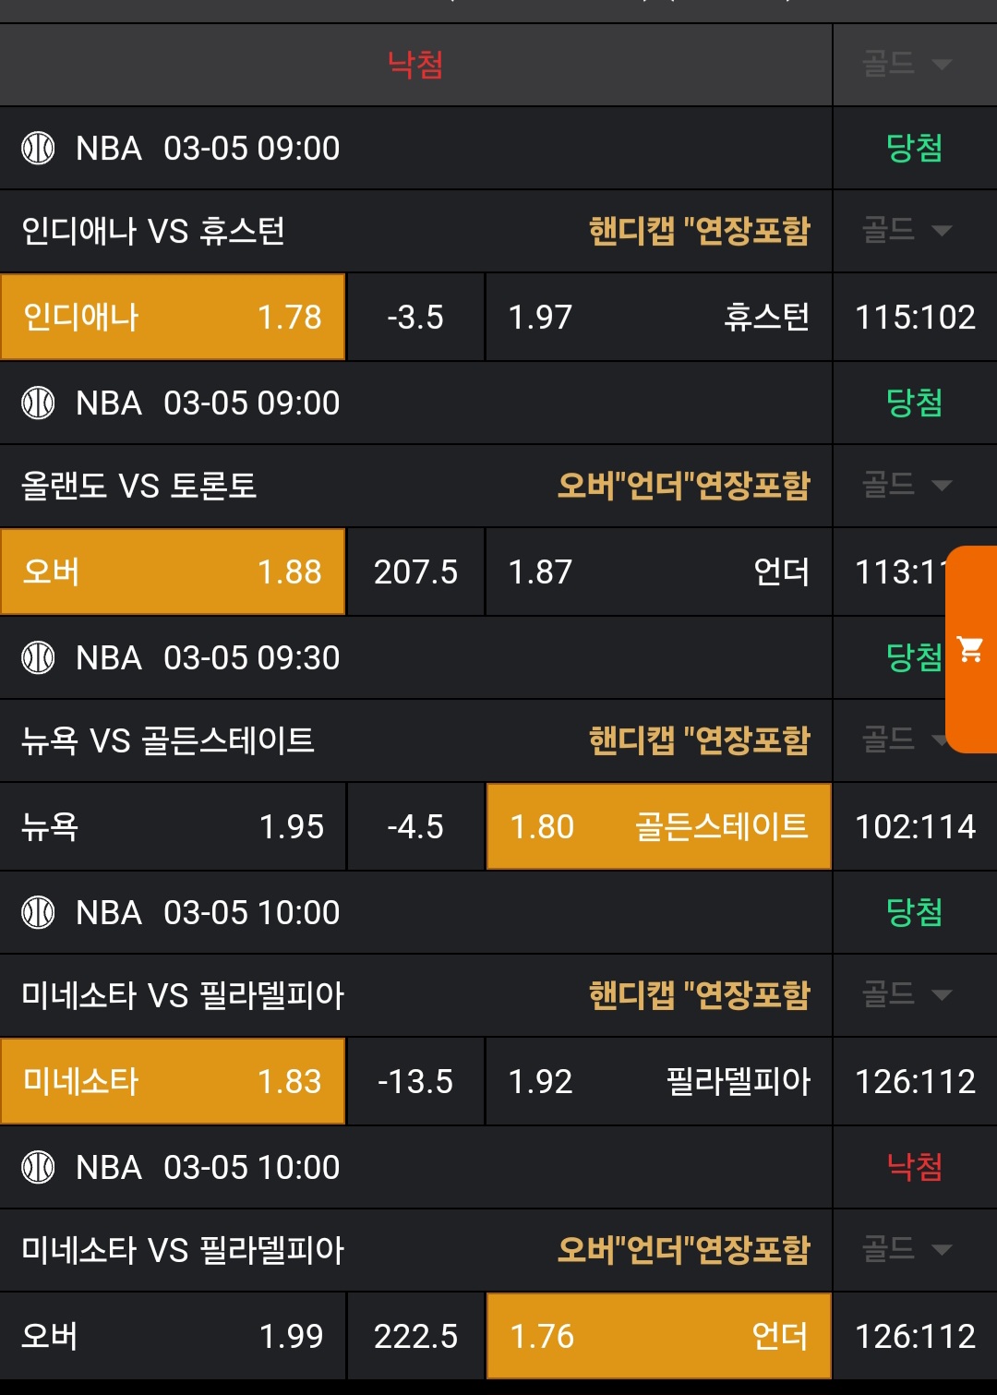Viewport: 997px width, 1395px height.
Task: Pick 휴스턴 at 1.97 odds
Action: click(658, 317)
